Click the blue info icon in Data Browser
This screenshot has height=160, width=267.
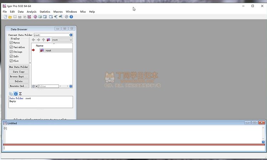[16, 94]
